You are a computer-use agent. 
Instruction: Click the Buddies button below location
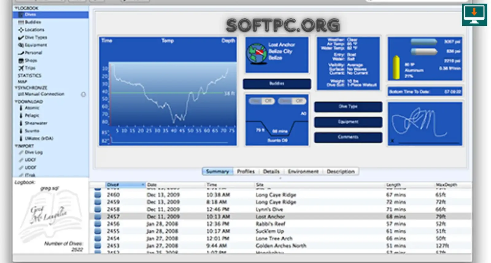(x=277, y=84)
